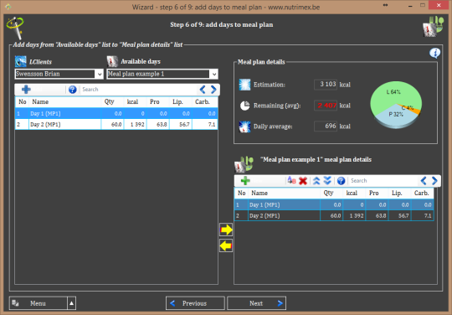The width and height of the screenshot is (452, 315).
Task: Remove day from meal plan with yellow left arrow
Action: click(226, 245)
